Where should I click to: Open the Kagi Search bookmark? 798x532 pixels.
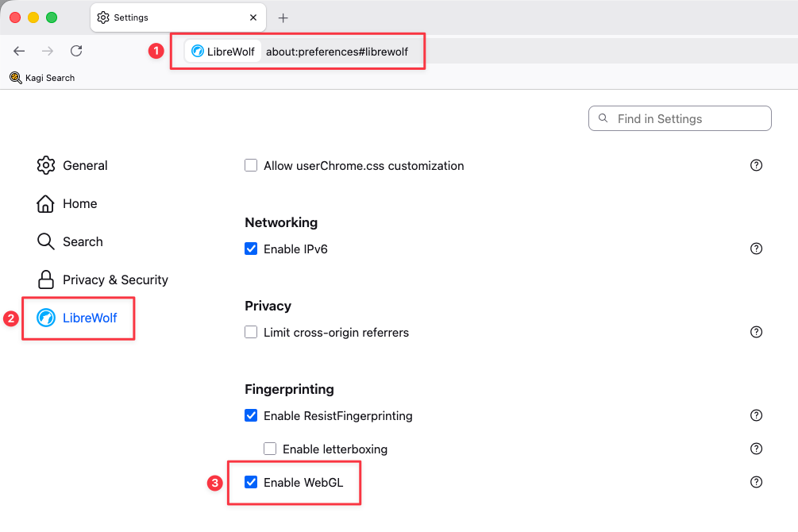pos(42,78)
